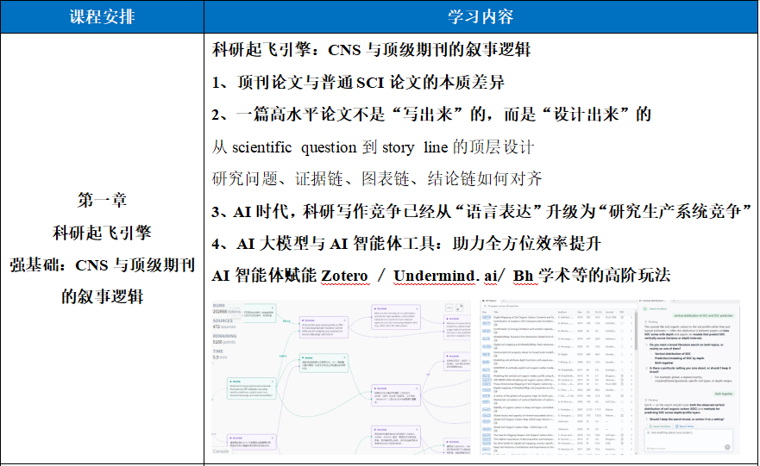Click the 'Both together' reply bubble

tap(724, 394)
